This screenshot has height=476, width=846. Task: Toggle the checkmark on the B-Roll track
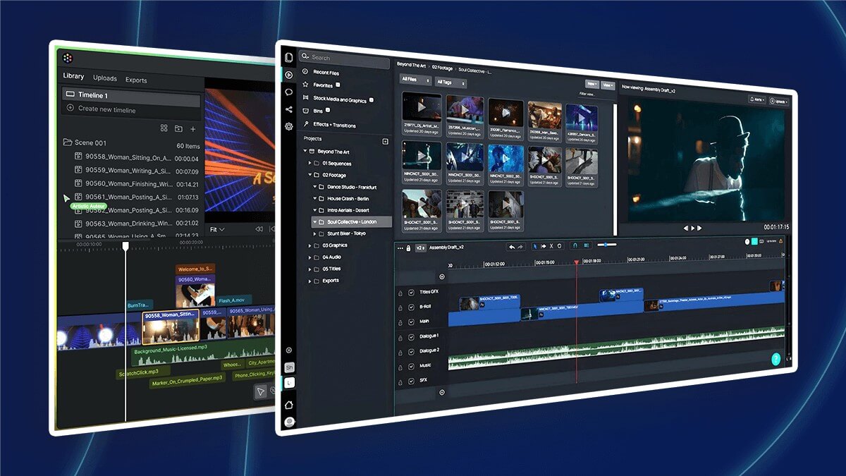click(411, 307)
